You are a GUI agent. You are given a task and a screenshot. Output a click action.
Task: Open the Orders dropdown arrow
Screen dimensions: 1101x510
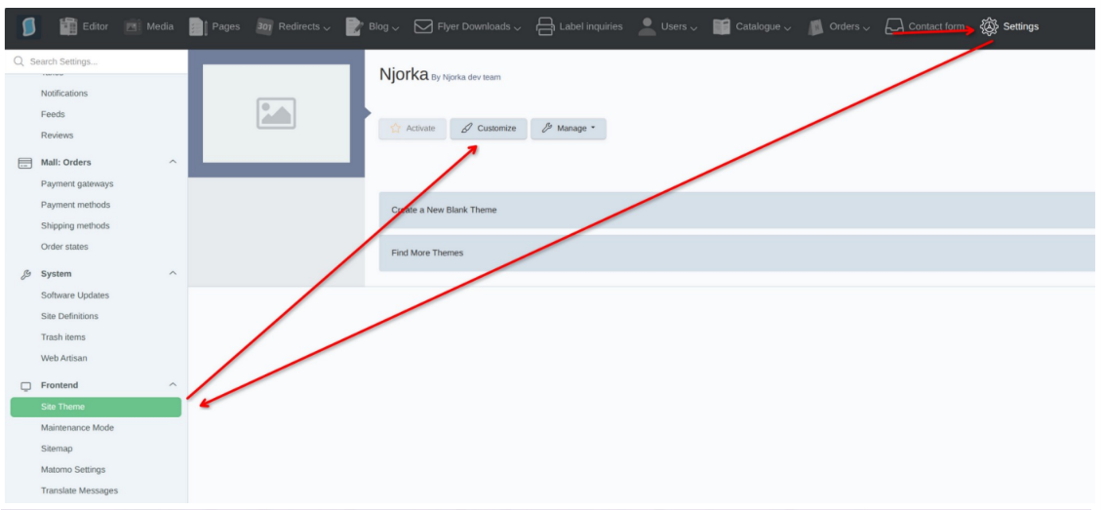click(x=867, y=28)
